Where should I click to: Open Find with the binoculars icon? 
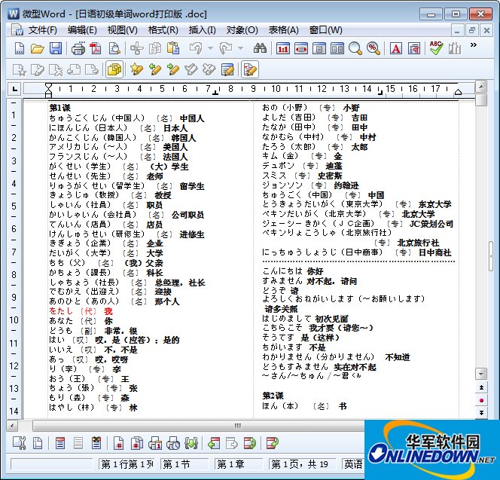[x=260, y=48]
